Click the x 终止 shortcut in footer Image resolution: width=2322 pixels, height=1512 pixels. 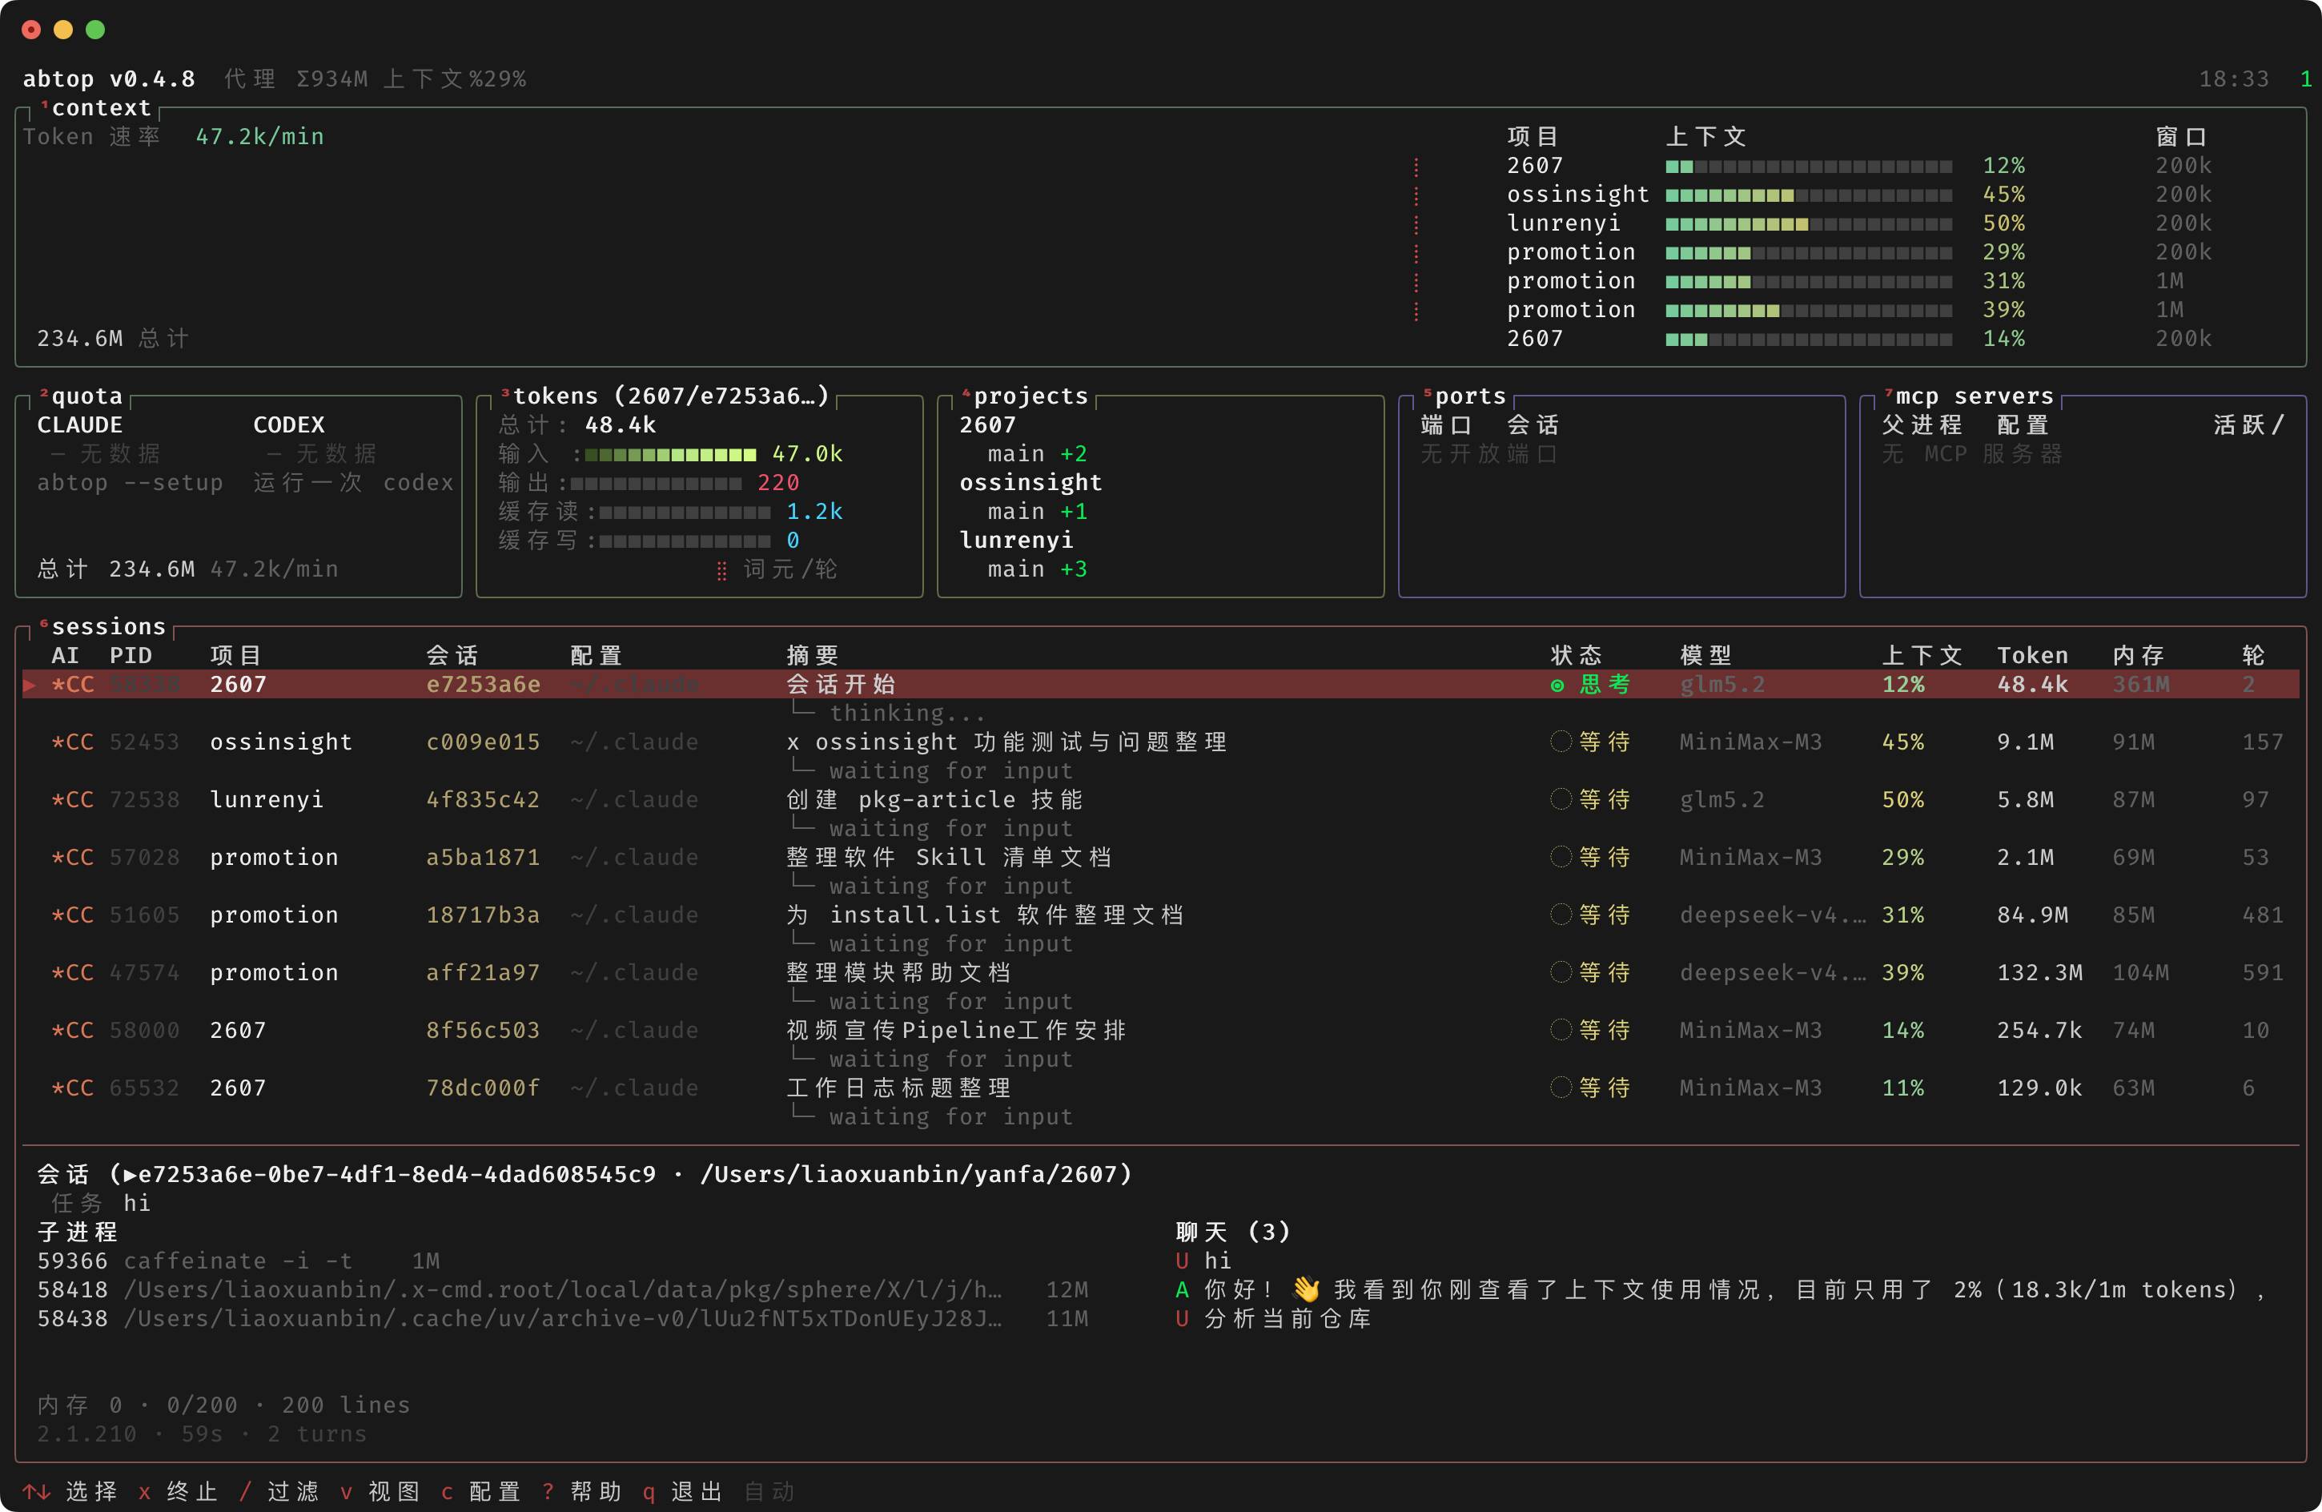point(178,1491)
